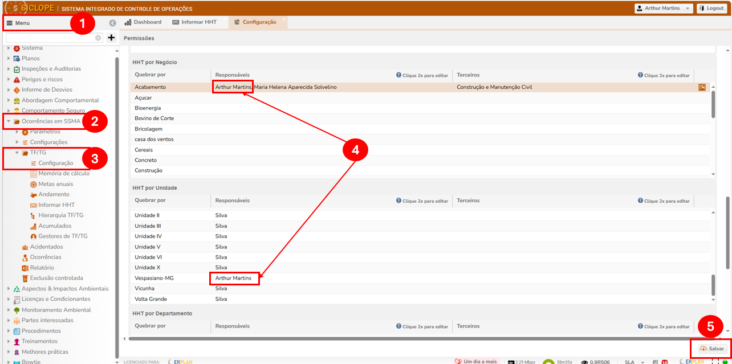Click the Logout button
Viewport: 732px width, 364px height.
pyautogui.click(x=711, y=9)
